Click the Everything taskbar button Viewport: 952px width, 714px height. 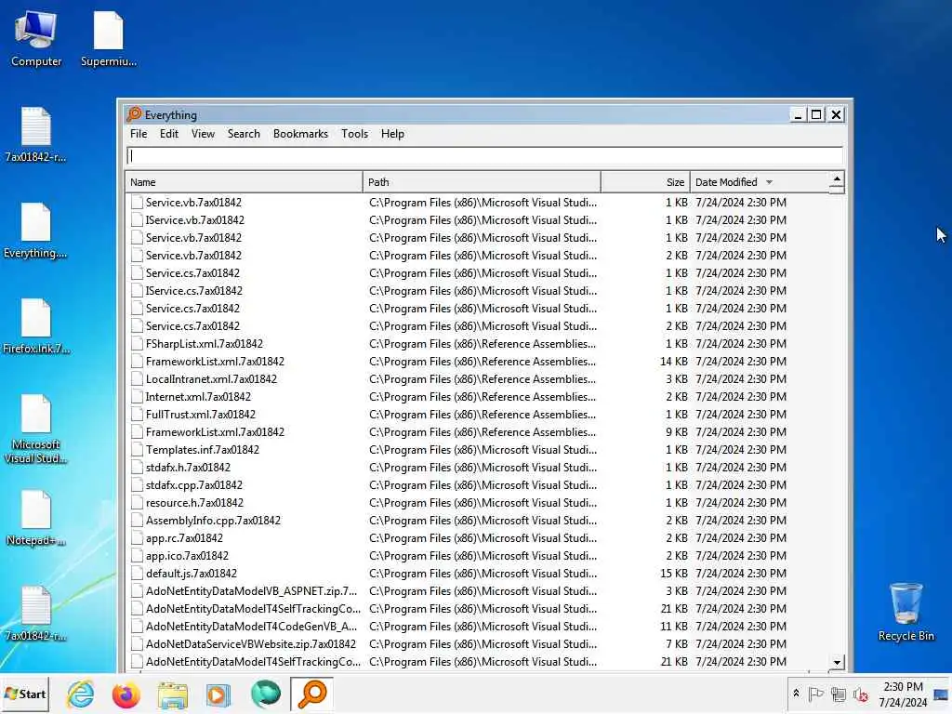312,694
